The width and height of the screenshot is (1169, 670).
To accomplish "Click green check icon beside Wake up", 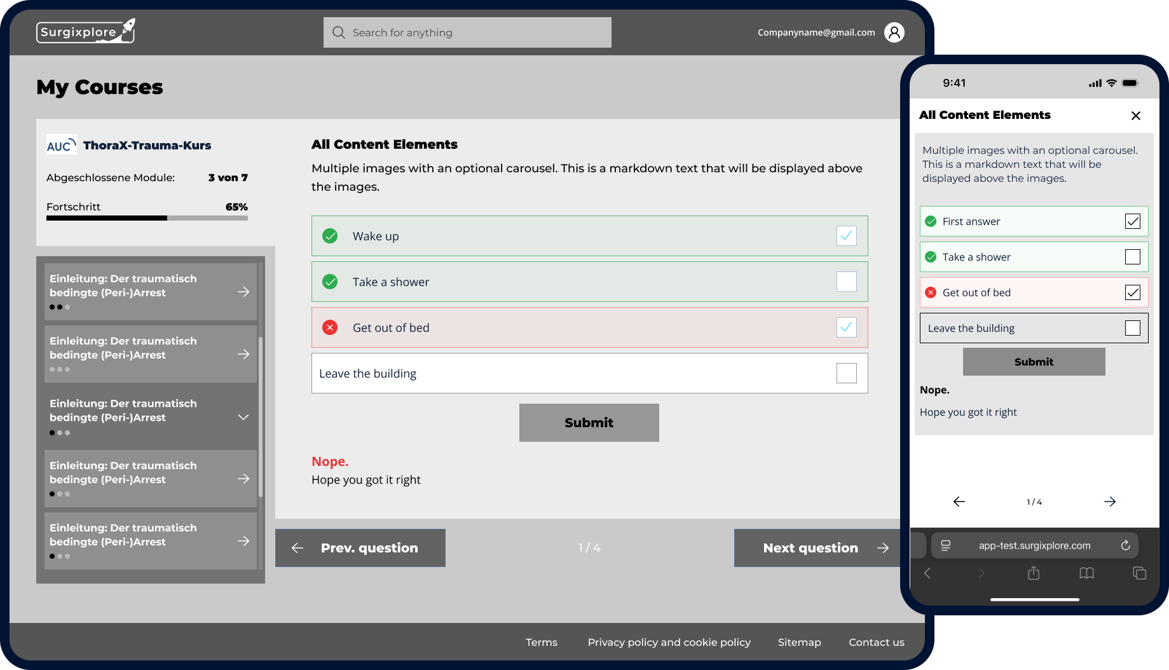I will (330, 236).
